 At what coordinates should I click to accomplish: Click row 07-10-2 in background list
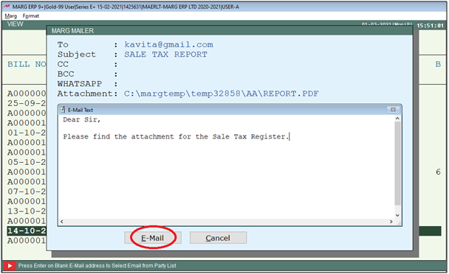pyautogui.click(x=27, y=192)
